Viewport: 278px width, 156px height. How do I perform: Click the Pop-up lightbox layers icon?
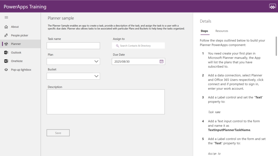(6, 70)
